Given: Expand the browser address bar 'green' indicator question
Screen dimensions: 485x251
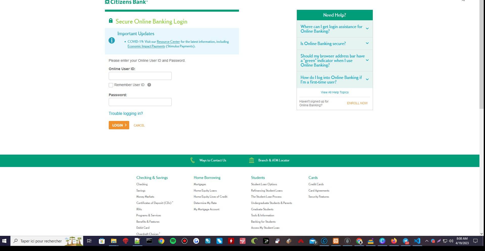Looking at the screenshot, I should click(x=335, y=61).
